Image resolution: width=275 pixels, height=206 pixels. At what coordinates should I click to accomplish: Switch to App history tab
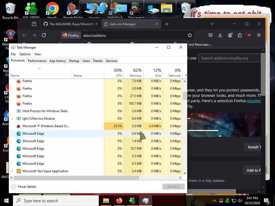click(57, 61)
